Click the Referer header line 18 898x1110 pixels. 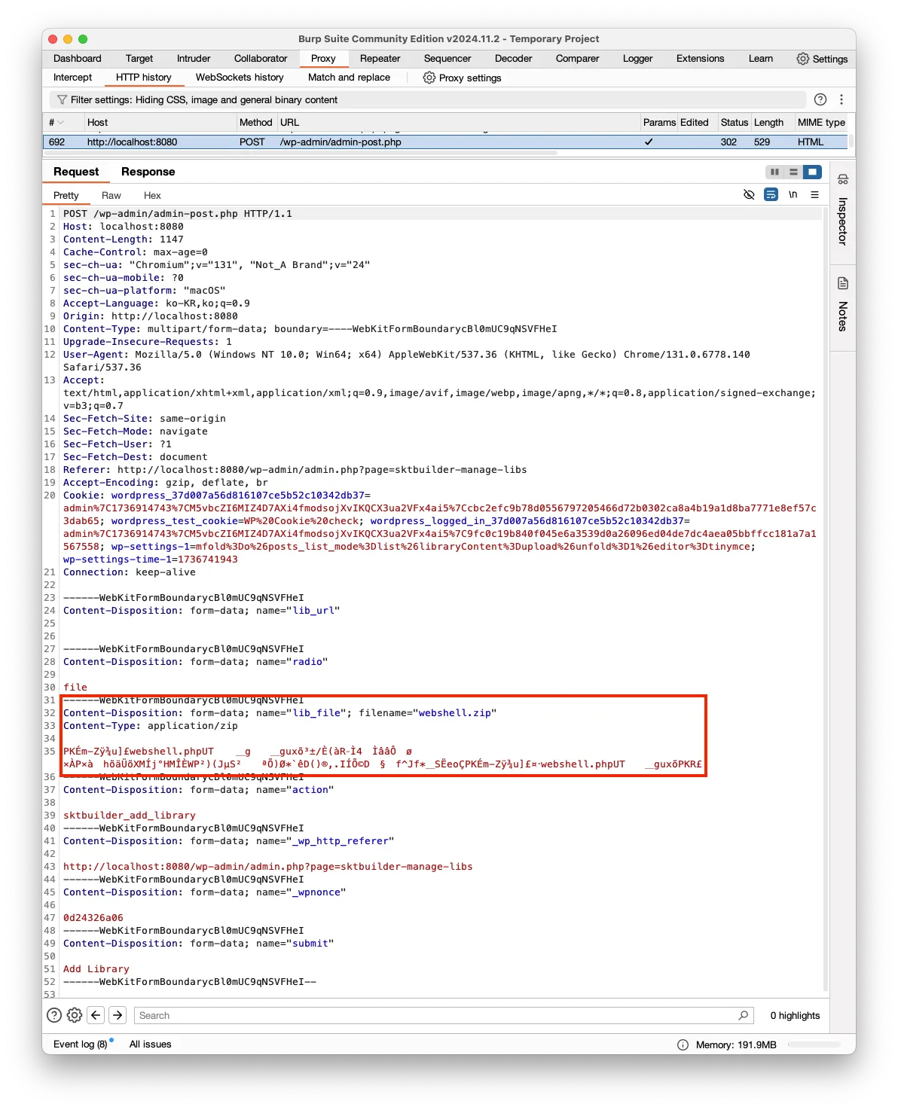(x=295, y=470)
